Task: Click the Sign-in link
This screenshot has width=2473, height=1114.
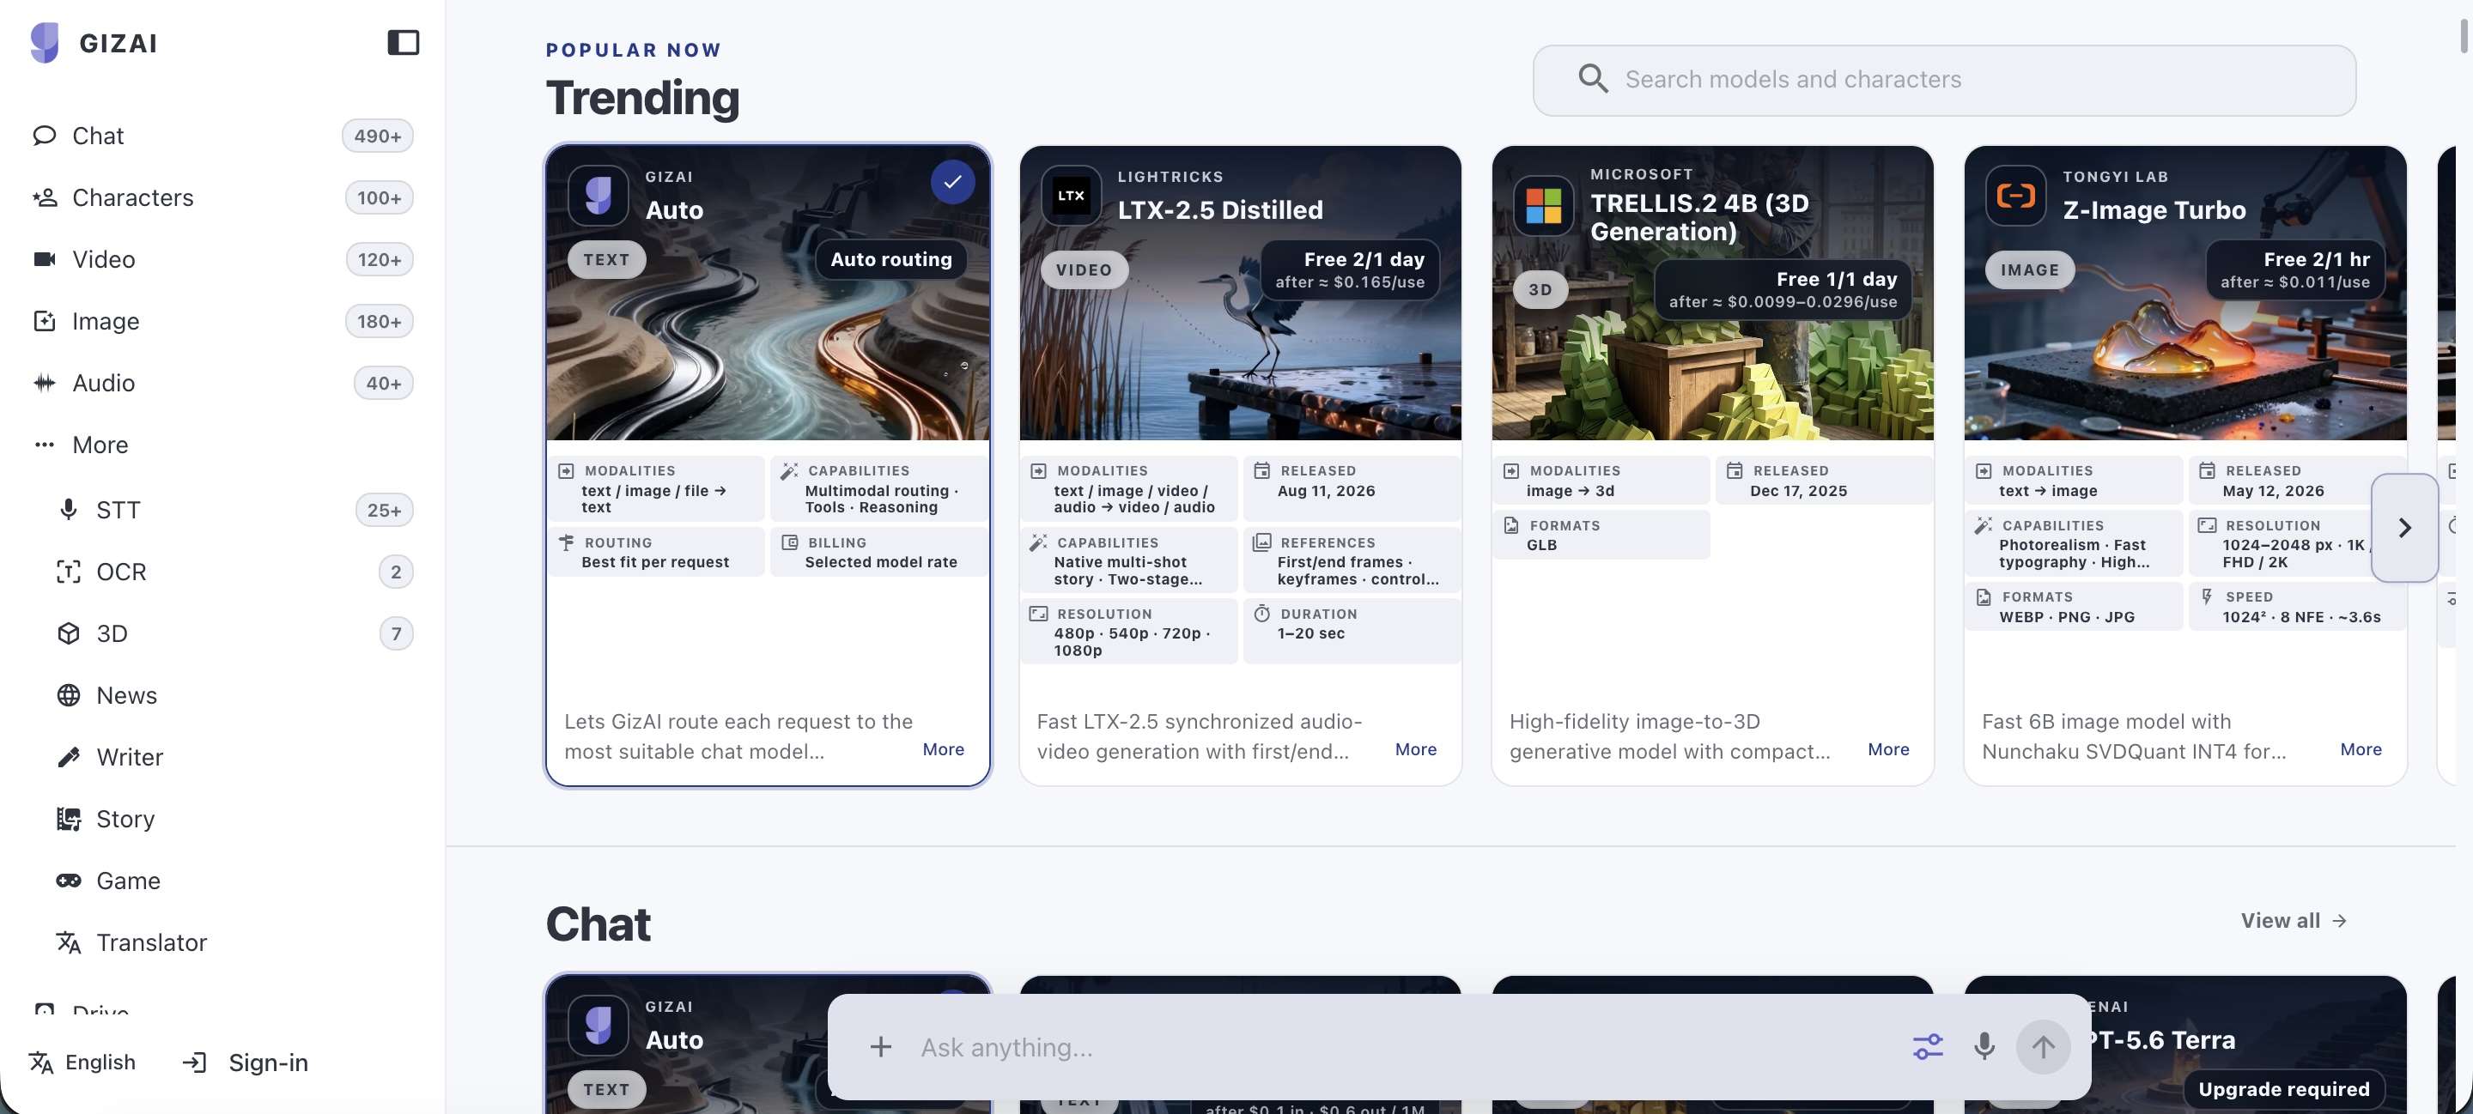Action: click(246, 1063)
